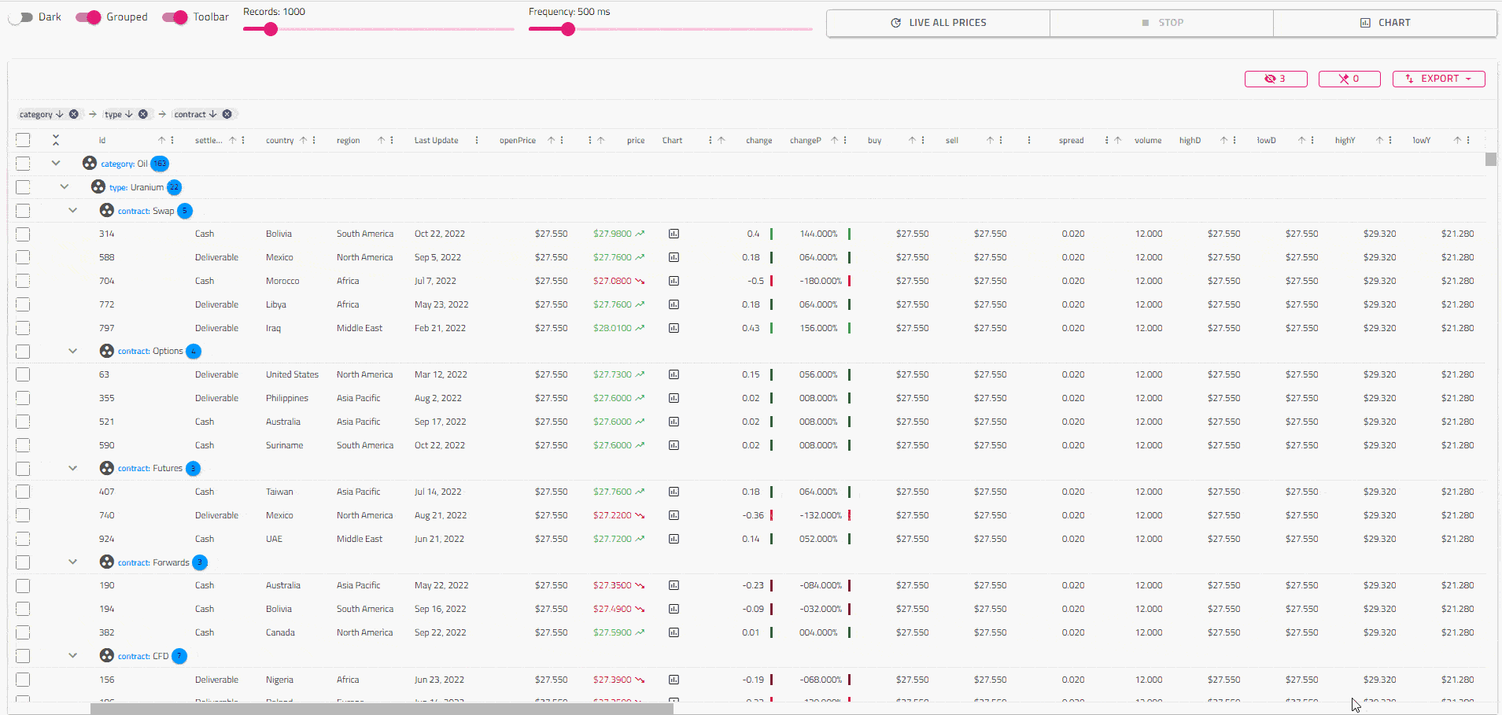
Task: Collapse the category Oil group
Action: 56,164
